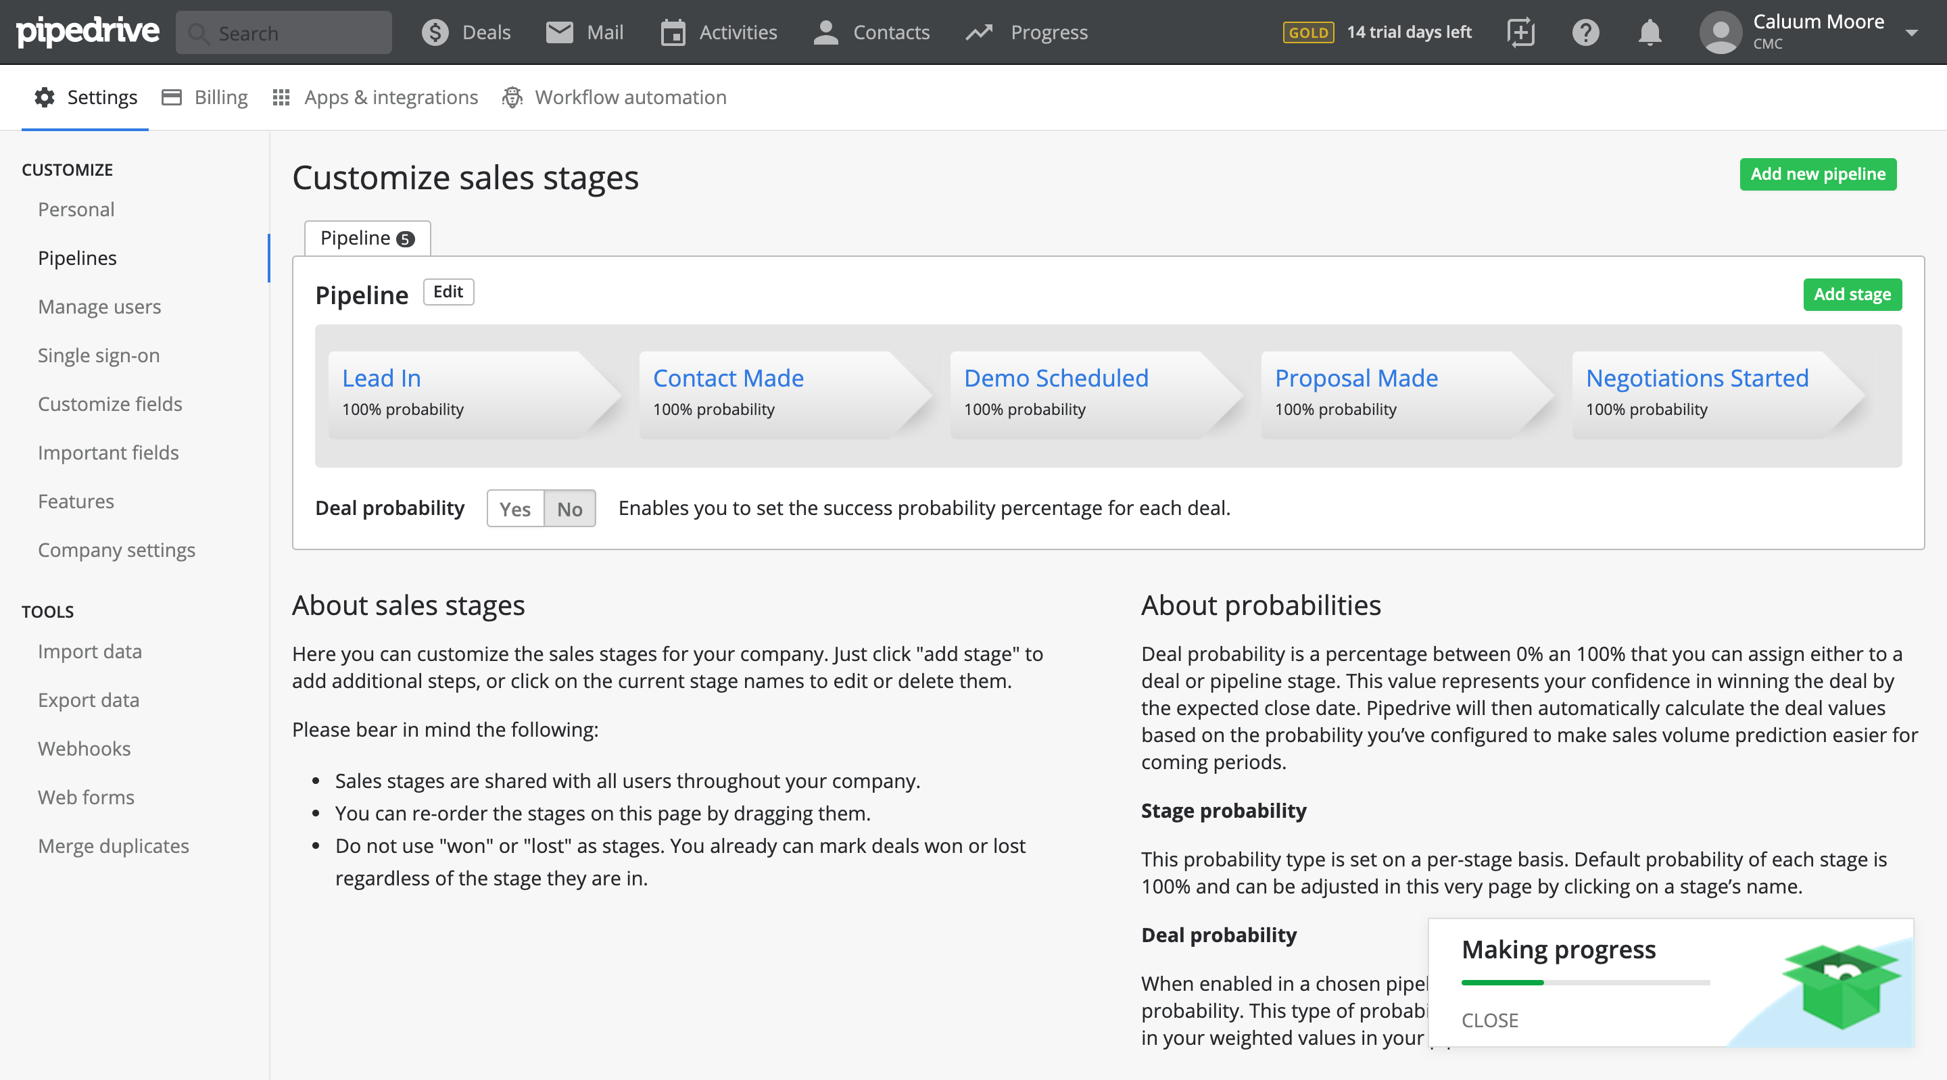Set Deal probability to No
Viewport: 1947px width, 1080px height.
(569, 509)
